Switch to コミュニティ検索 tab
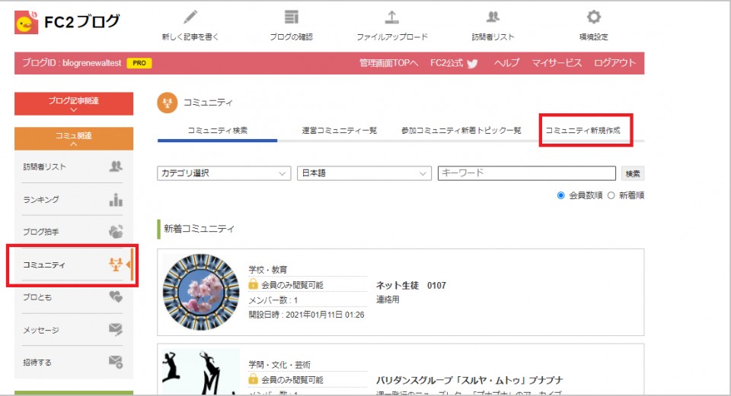 click(217, 130)
